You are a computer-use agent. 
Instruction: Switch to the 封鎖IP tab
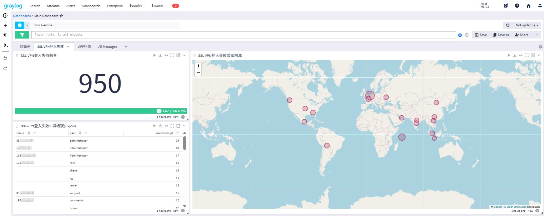25,47
